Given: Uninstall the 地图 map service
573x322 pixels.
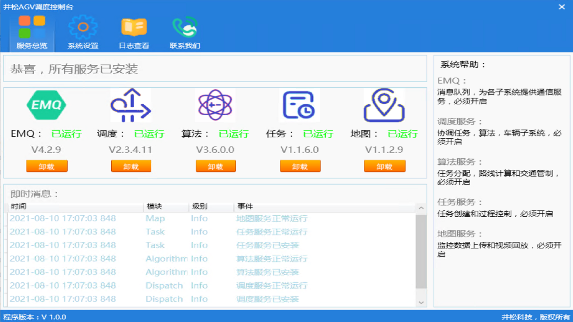Looking at the screenshot, I should [384, 166].
